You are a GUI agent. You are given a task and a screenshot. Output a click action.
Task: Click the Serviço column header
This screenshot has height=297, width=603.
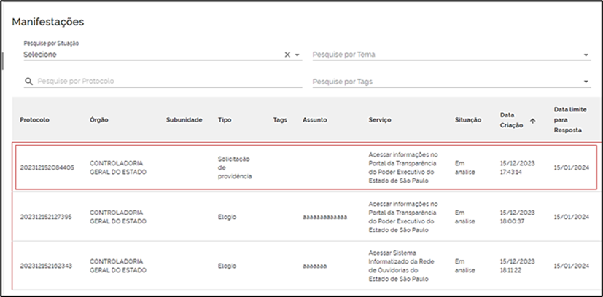(x=380, y=119)
